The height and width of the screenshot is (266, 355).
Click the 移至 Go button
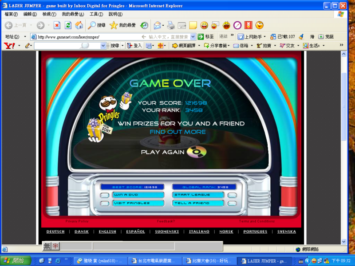point(206,37)
